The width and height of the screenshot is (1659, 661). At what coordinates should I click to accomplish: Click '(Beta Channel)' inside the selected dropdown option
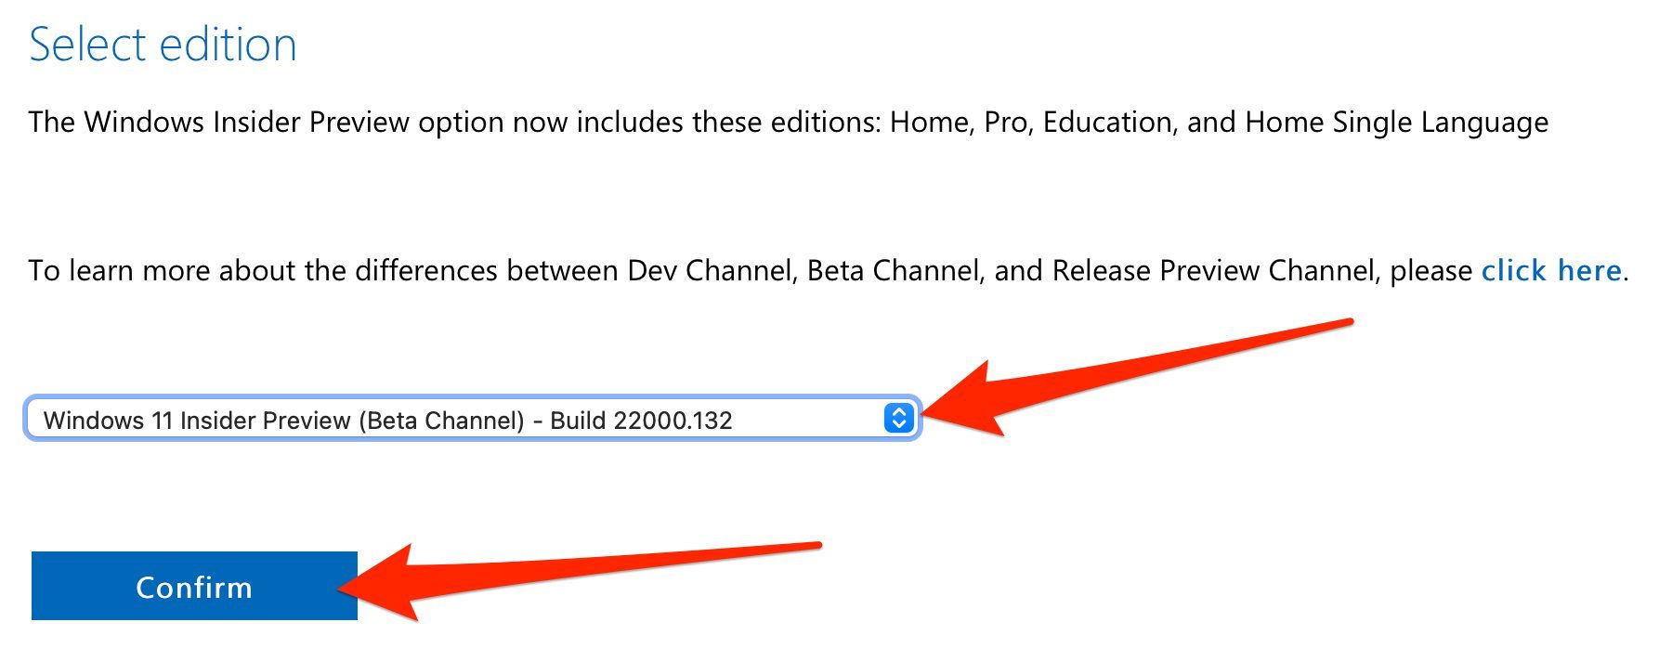pyautogui.click(x=440, y=421)
